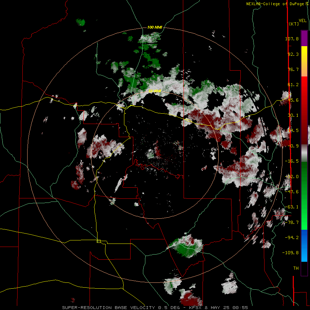Click the red segment of velocity color bar
Screen dimensions: 310x310
304,110
